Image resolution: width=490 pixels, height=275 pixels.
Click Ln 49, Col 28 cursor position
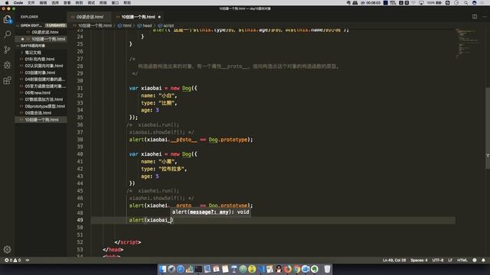pyautogui.click(x=394, y=260)
